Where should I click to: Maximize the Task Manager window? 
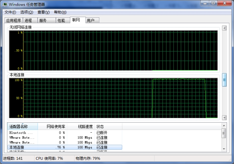pyautogui.click(x=213, y=4)
